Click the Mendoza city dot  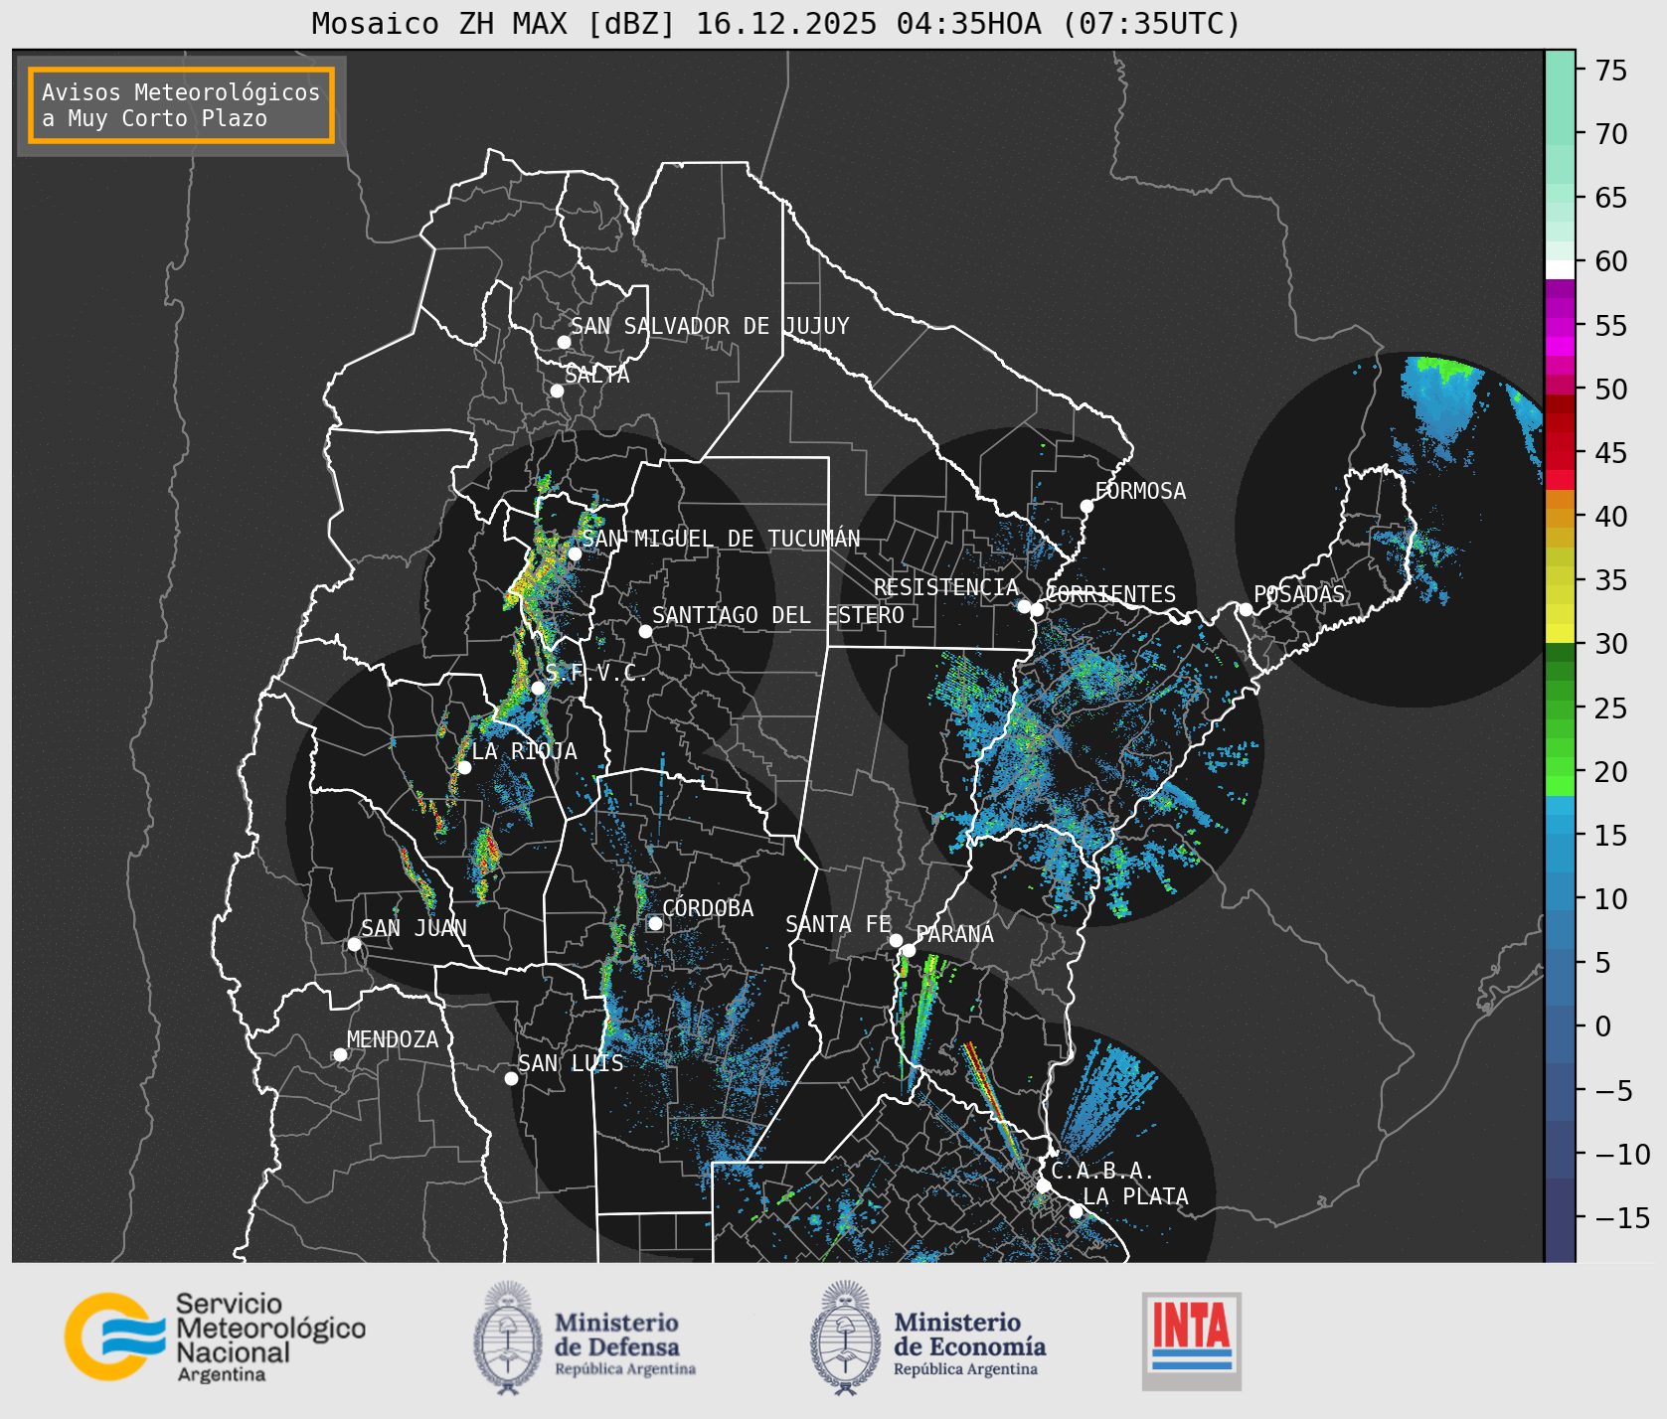coord(340,1054)
